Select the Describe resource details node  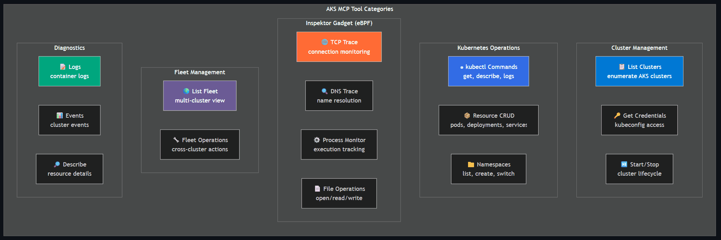point(69,169)
